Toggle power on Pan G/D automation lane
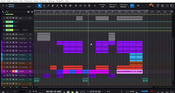 coord(4,30)
